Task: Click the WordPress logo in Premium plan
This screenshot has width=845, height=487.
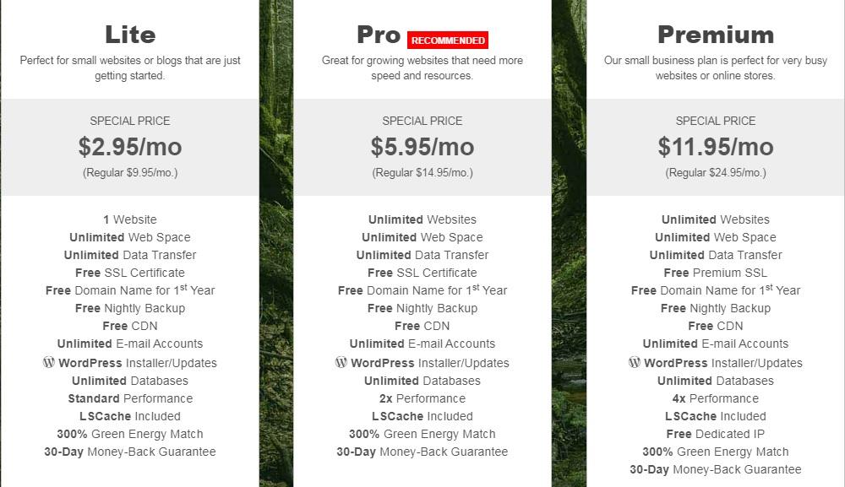Action: [635, 362]
